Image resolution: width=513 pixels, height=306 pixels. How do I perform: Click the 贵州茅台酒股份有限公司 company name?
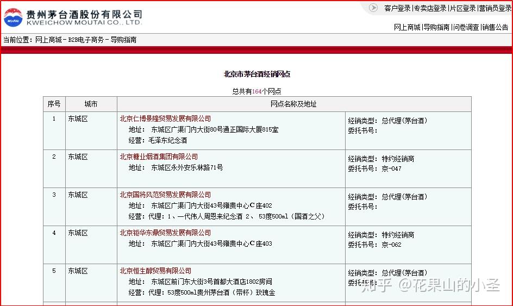tap(84, 14)
